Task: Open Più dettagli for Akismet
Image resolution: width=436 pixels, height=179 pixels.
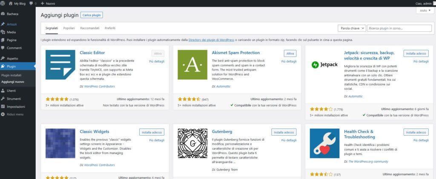Action: 289,61
